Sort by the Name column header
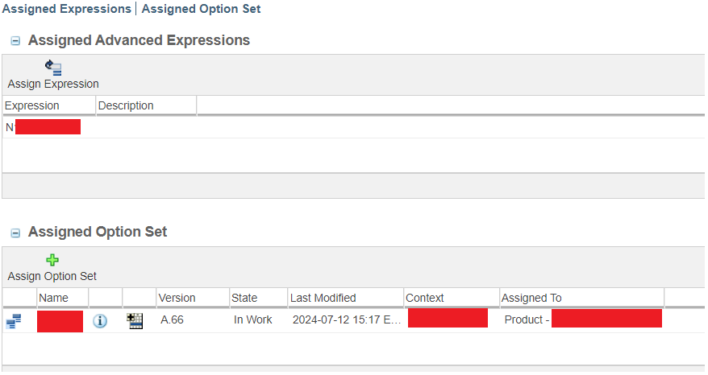The image size is (708, 375). pyautogui.click(x=53, y=298)
